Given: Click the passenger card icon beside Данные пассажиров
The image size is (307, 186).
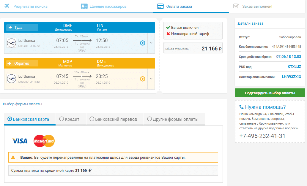Looking at the screenshot, I should (x=84, y=6).
